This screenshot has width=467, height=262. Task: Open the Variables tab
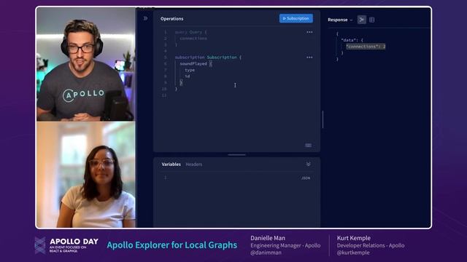click(x=171, y=164)
